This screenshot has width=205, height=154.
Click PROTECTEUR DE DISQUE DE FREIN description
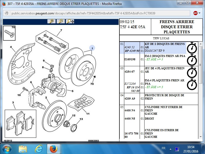click(x=165, y=97)
